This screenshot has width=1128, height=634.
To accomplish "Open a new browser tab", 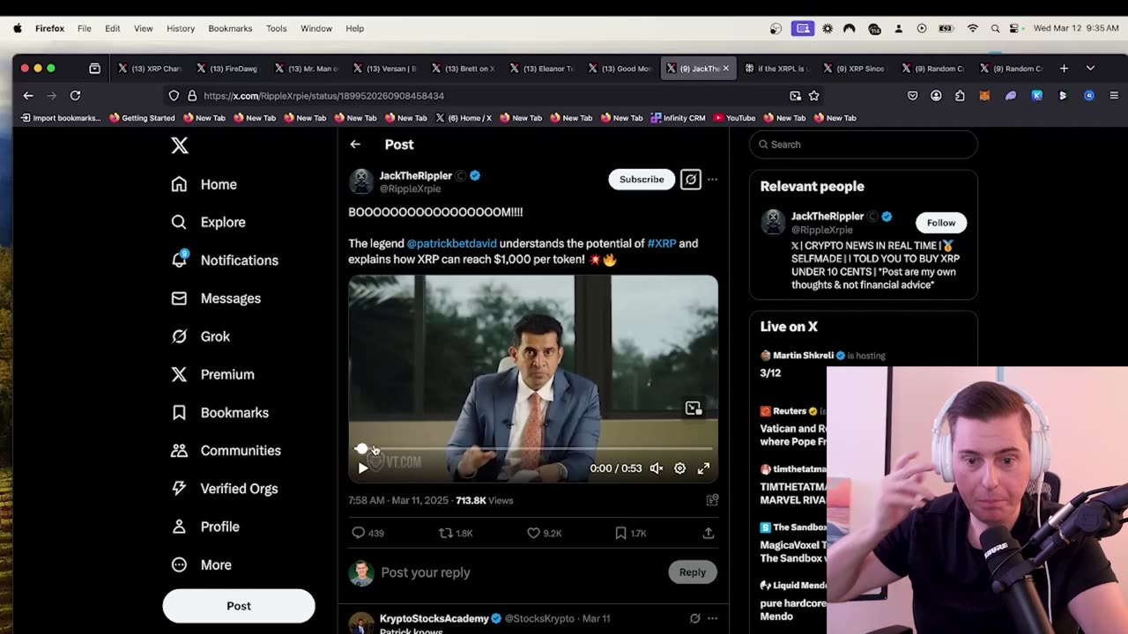I will tap(1064, 68).
